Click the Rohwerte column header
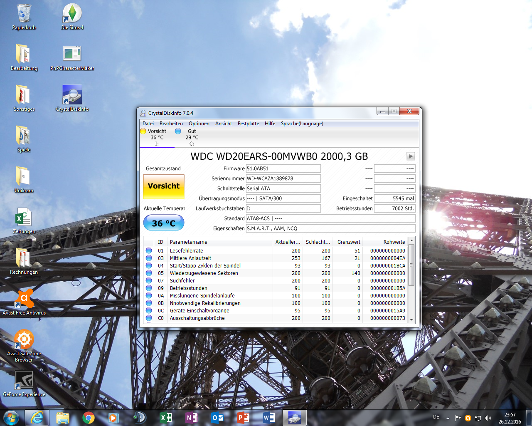The width and height of the screenshot is (532, 426). 385,242
